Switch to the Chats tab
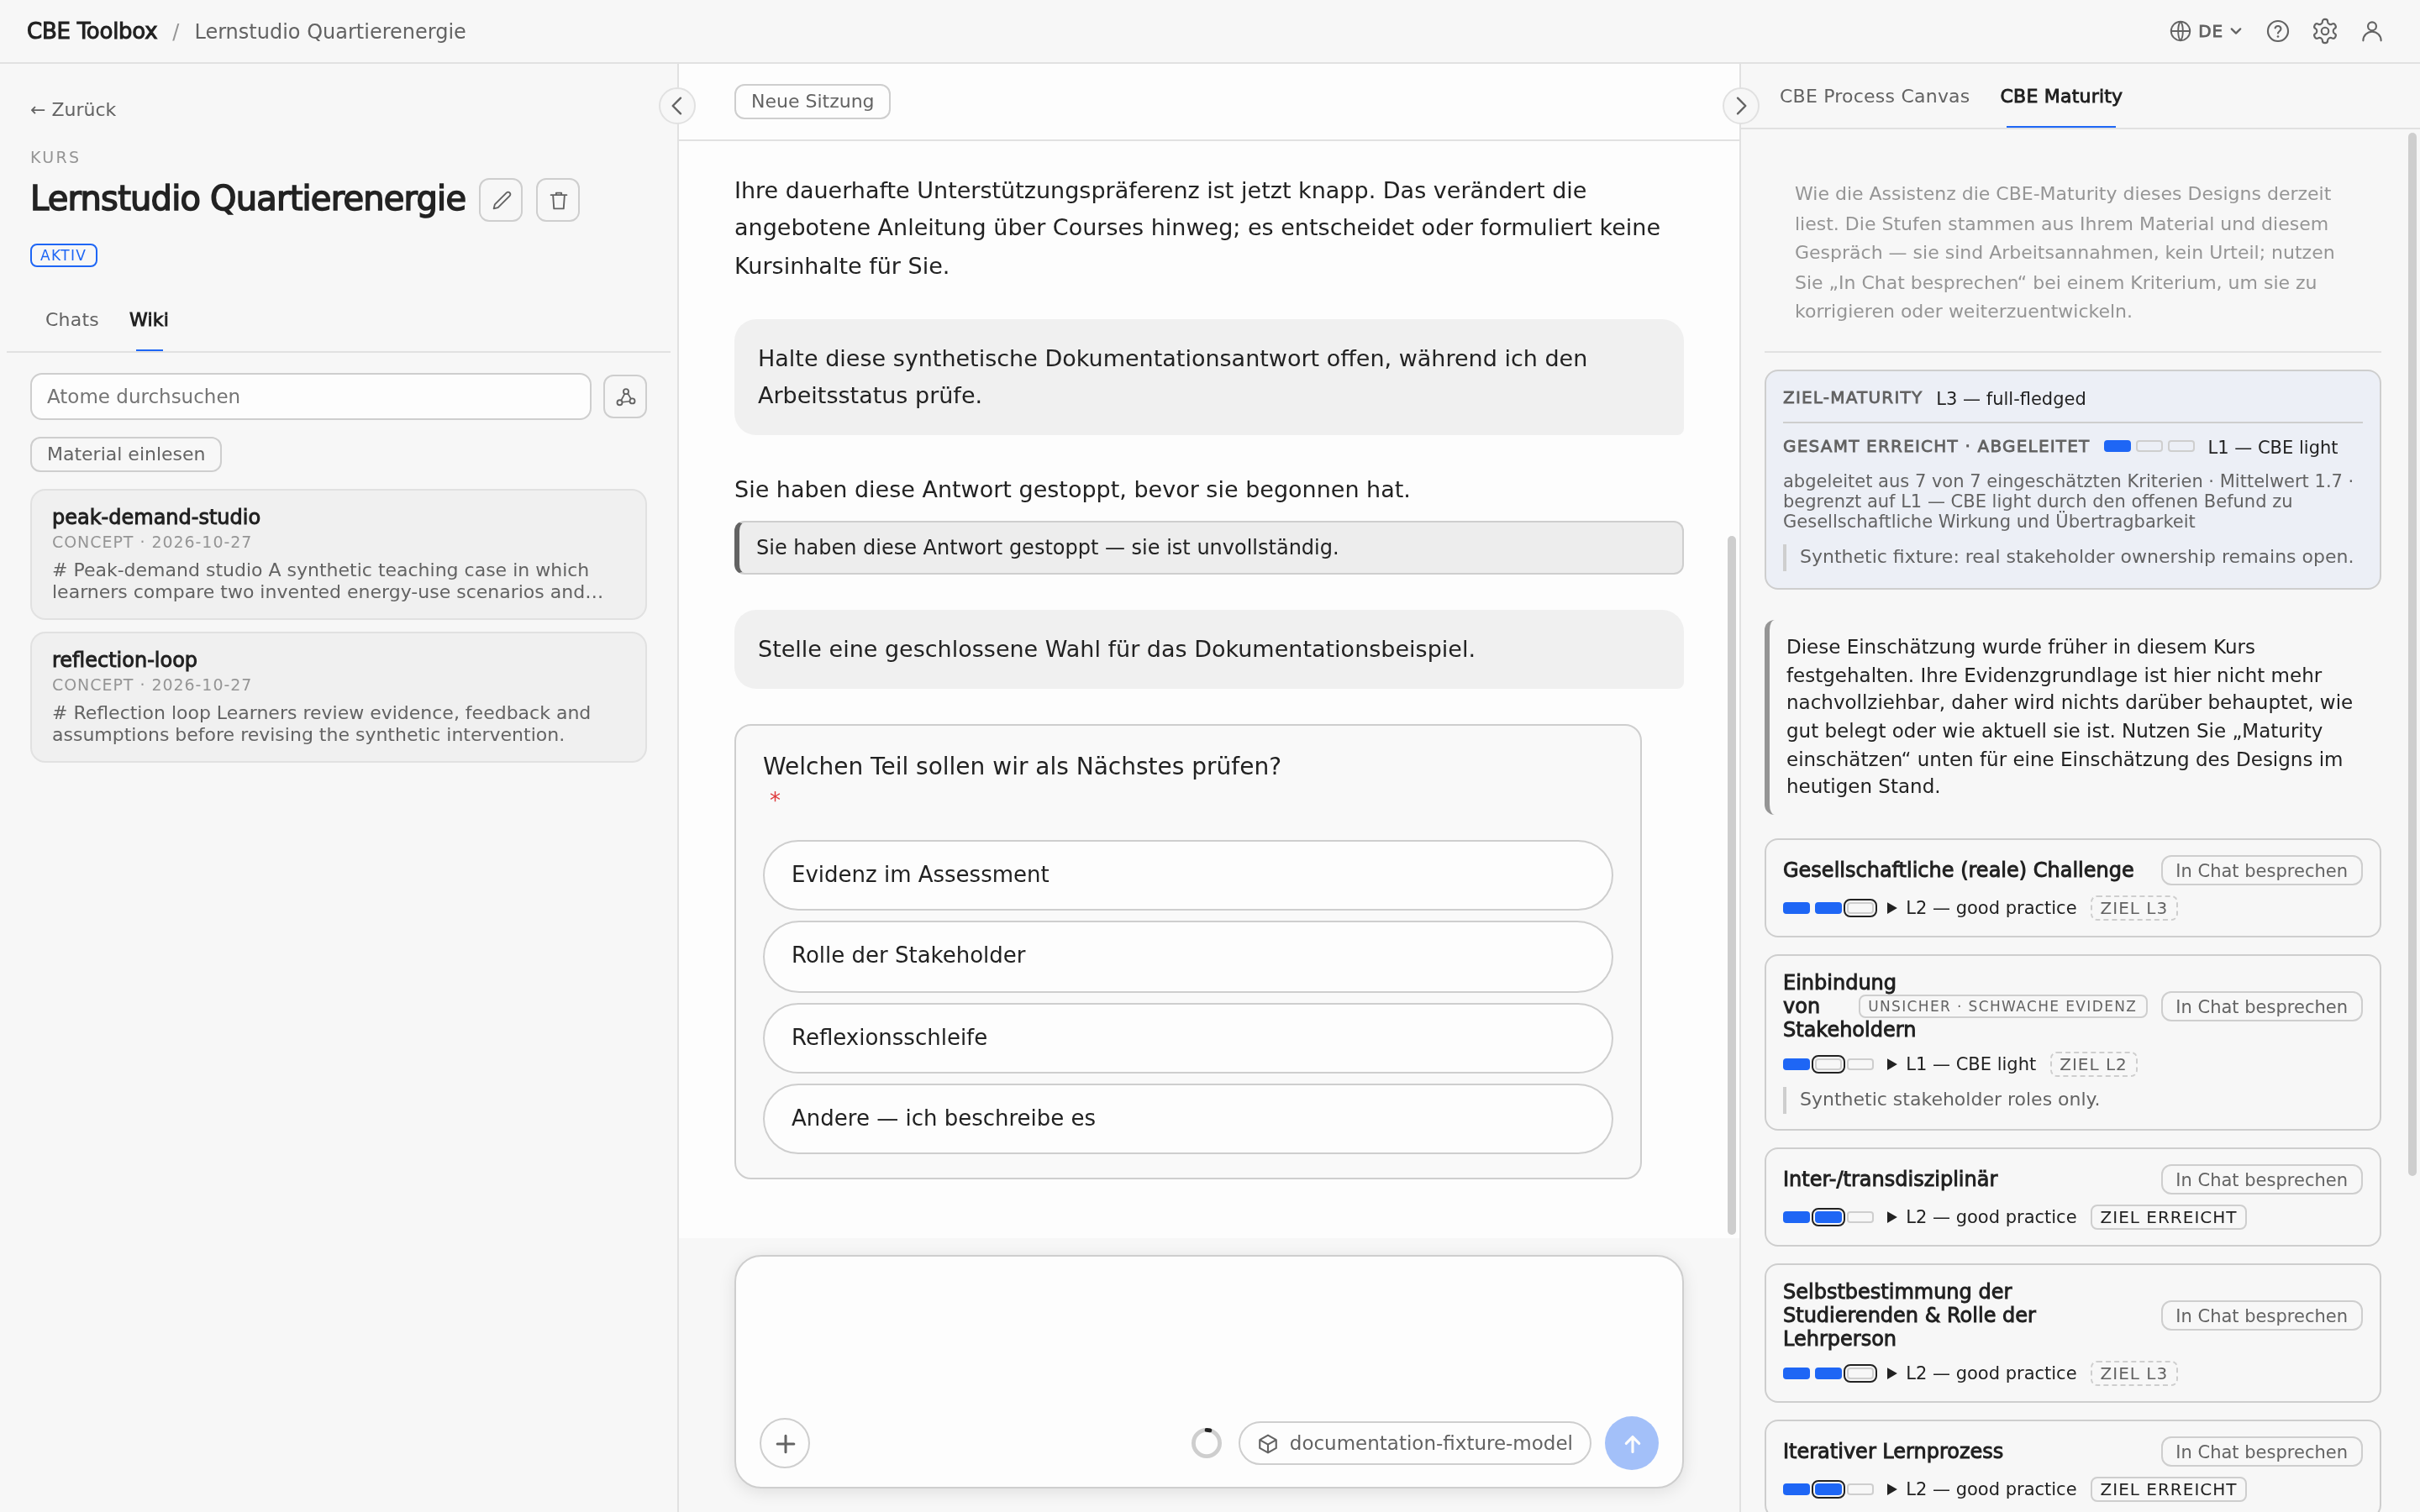This screenshot has width=2420, height=1512. (72, 320)
